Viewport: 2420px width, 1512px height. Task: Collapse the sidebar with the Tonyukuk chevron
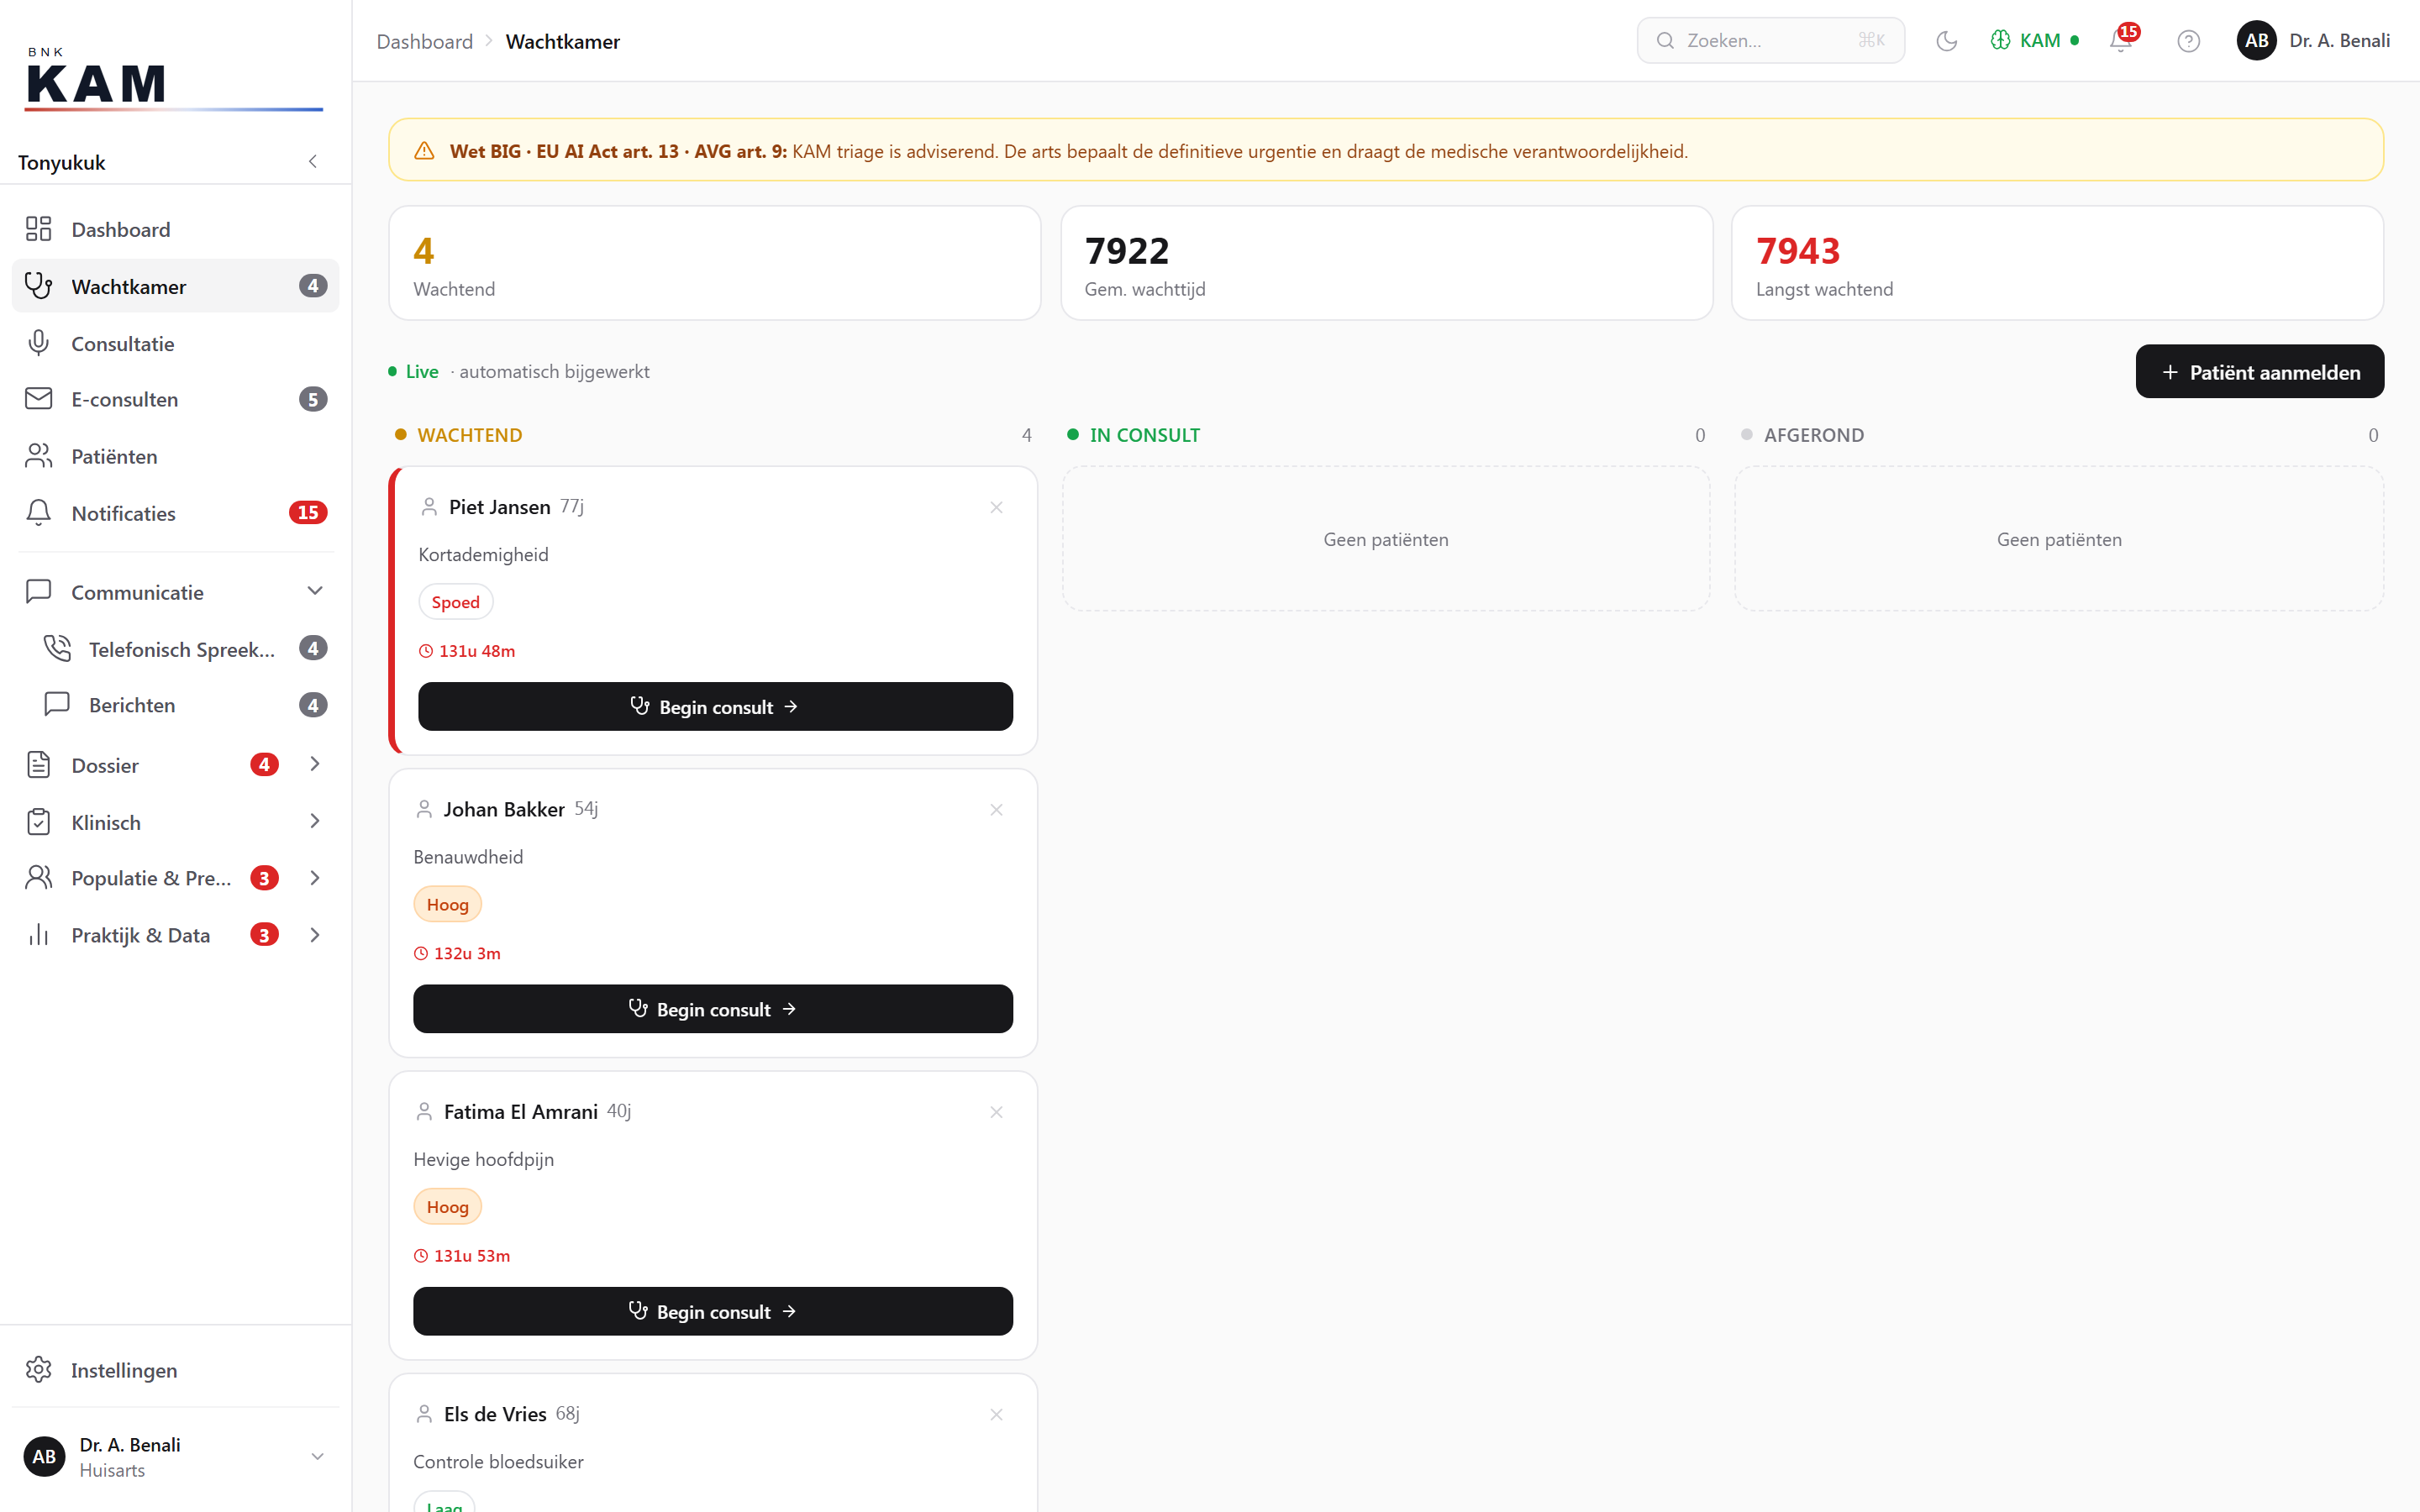click(313, 162)
